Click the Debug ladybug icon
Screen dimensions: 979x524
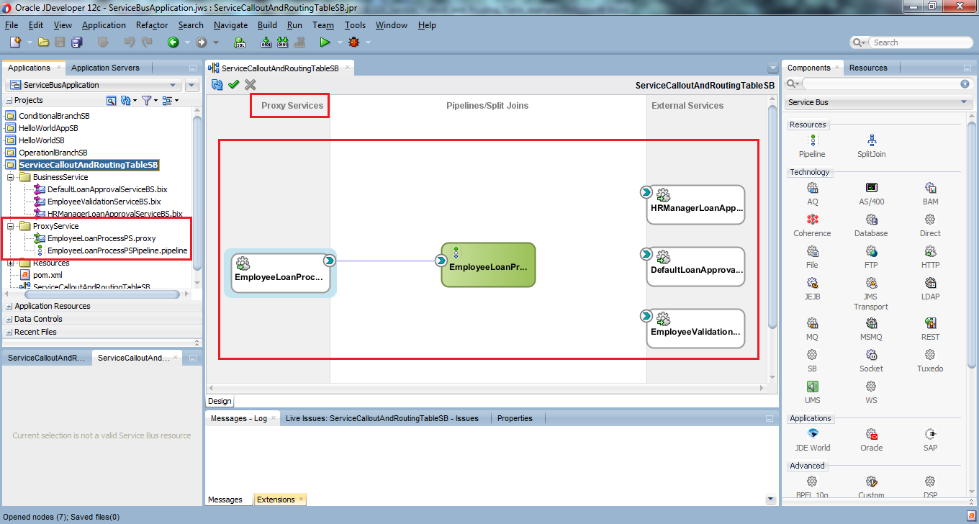pos(353,42)
